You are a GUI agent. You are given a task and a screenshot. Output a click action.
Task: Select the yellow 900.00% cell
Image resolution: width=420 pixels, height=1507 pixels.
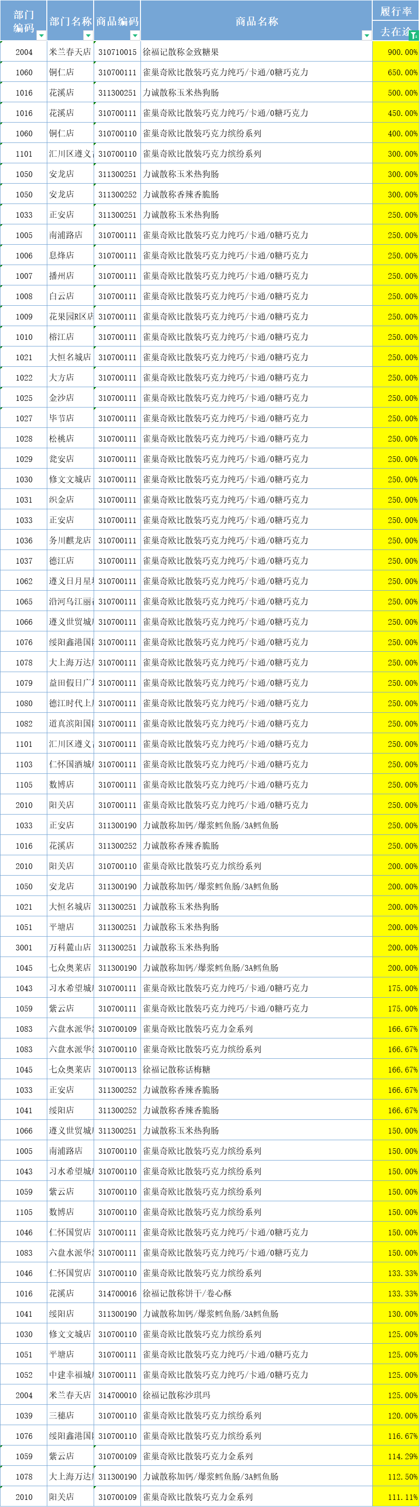tap(395, 52)
